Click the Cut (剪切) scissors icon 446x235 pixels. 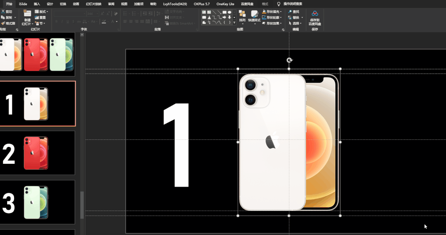click(x=3, y=12)
